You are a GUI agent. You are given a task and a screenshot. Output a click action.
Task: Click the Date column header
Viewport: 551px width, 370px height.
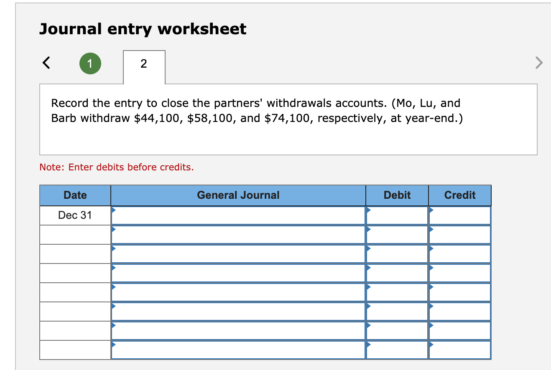[x=74, y=195]
